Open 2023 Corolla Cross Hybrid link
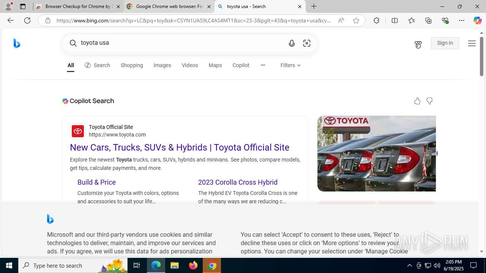 point(238,182)
